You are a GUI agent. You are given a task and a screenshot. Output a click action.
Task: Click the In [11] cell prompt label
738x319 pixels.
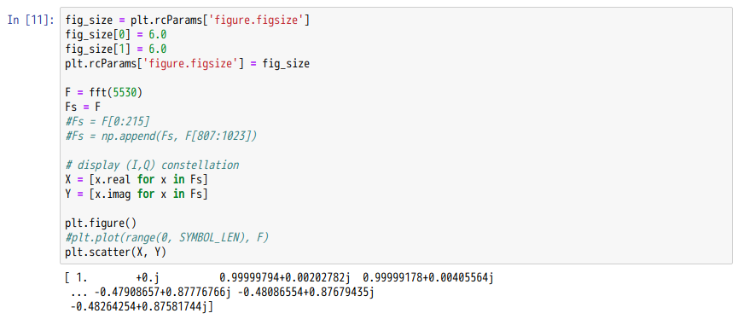tap(31, 20)
